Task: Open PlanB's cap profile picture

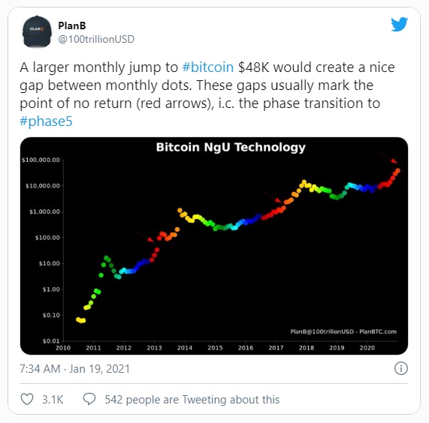Action: 37,31
